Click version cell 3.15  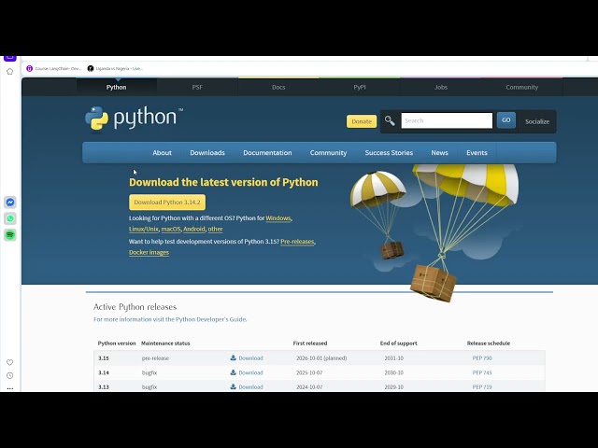104,358
